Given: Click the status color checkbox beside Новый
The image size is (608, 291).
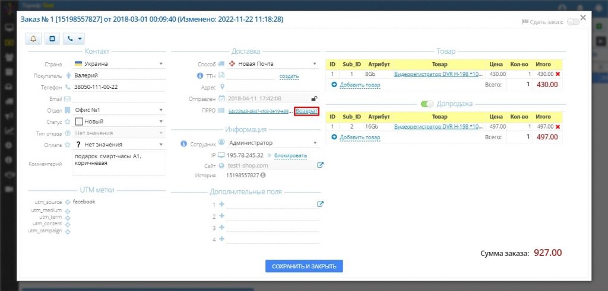Looking at the screenshot, I should [80, 121].
